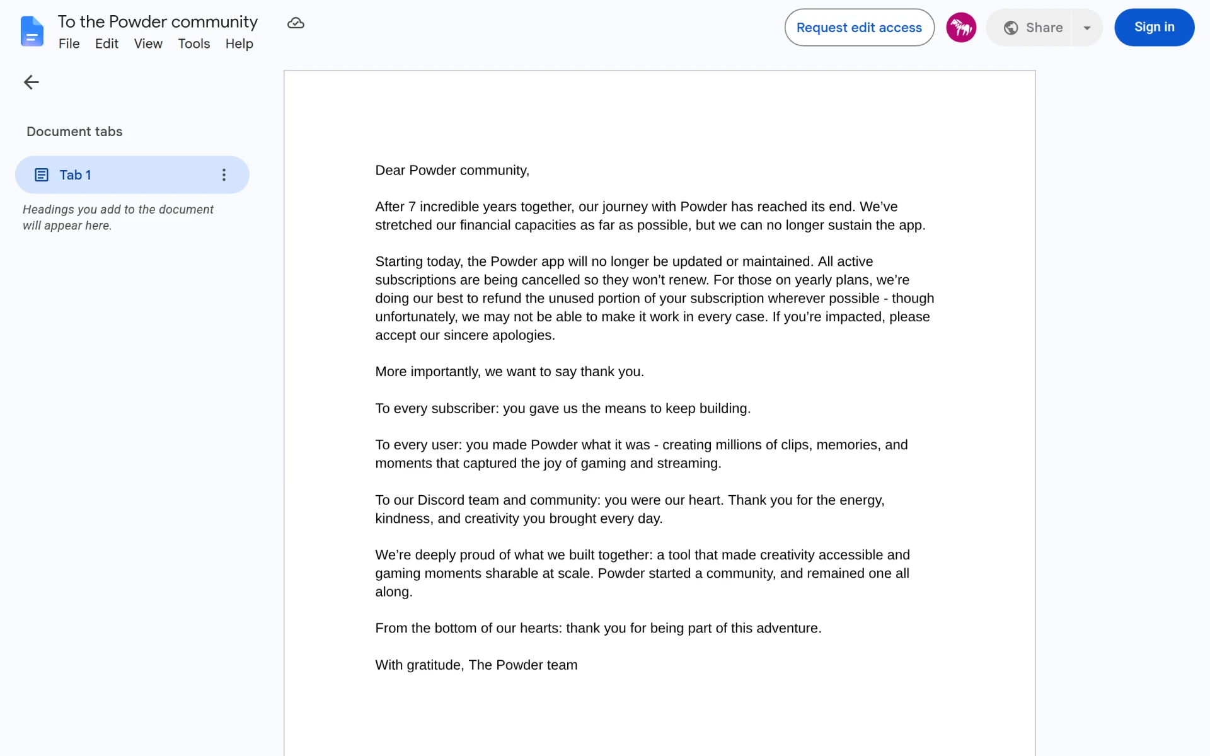Open the Edit menu

[x=107, y=44]
